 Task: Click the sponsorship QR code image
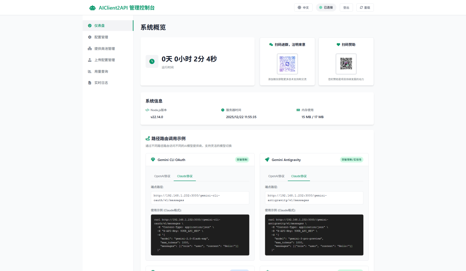[346, 64]
